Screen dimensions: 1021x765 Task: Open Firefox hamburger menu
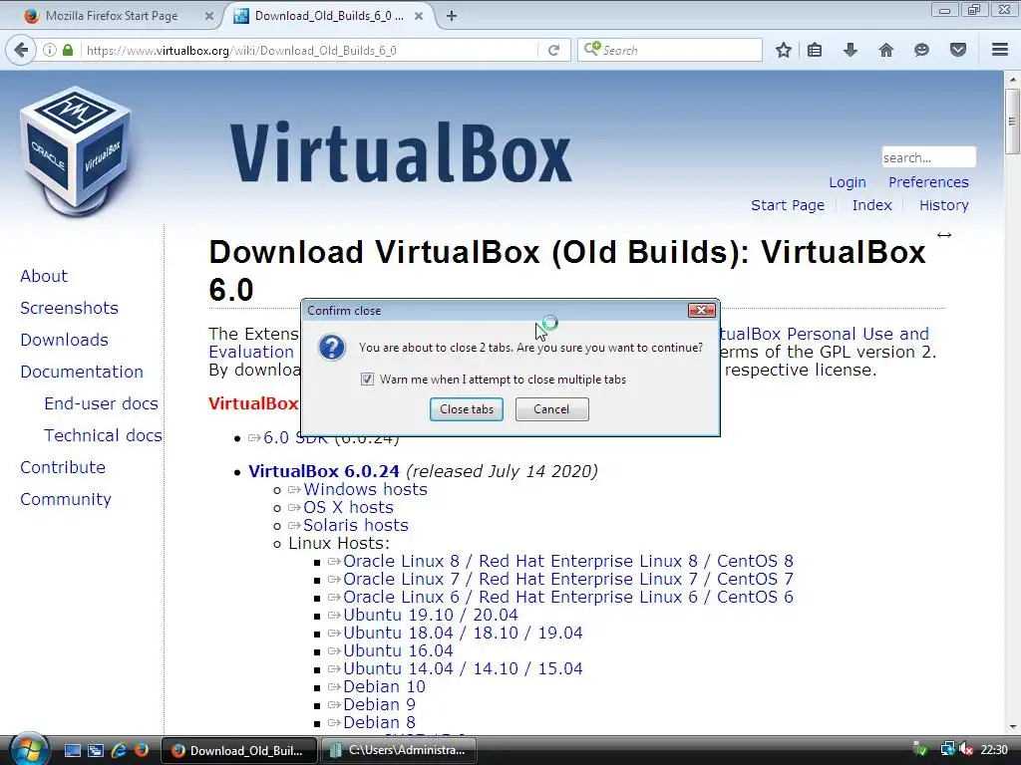(x=999, y=50)
